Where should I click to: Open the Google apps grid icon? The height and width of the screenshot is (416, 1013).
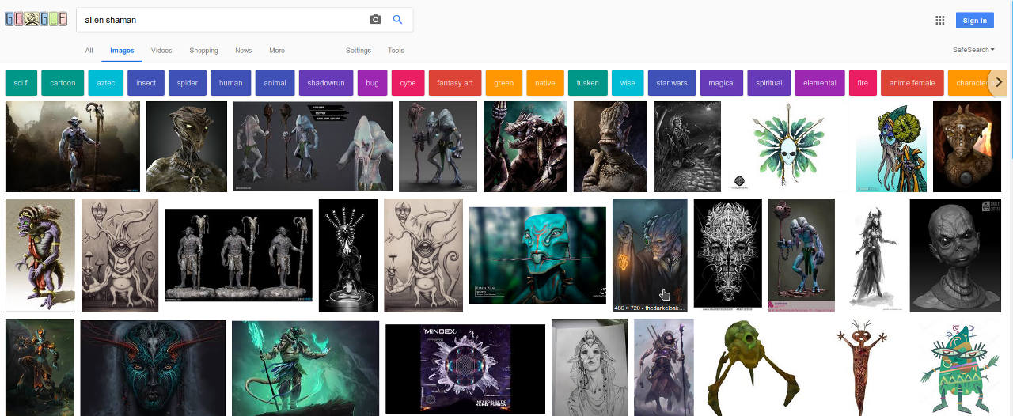coord(940,21)
